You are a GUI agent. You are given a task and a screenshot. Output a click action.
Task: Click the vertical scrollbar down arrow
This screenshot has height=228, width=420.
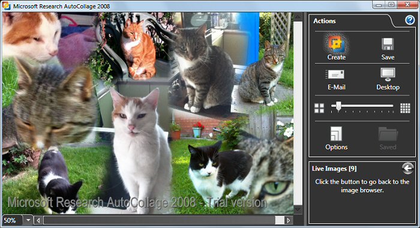[298, 209]
